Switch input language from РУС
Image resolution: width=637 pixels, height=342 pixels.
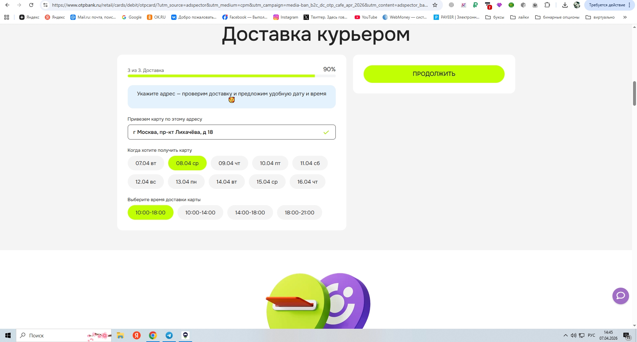point(591,335)
